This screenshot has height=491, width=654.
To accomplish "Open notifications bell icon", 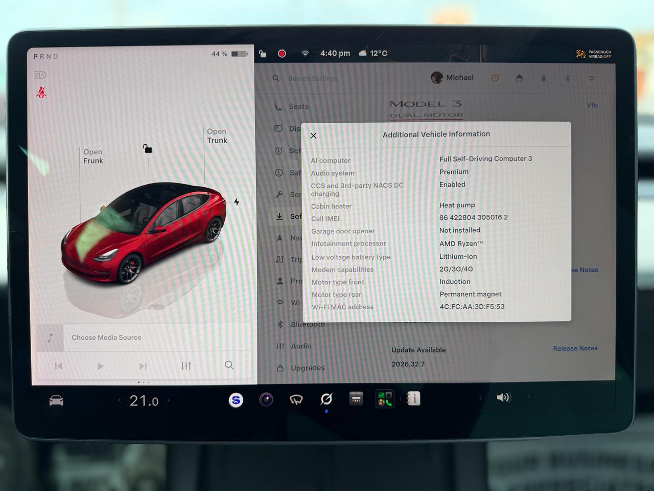I will tap(543, 78).
